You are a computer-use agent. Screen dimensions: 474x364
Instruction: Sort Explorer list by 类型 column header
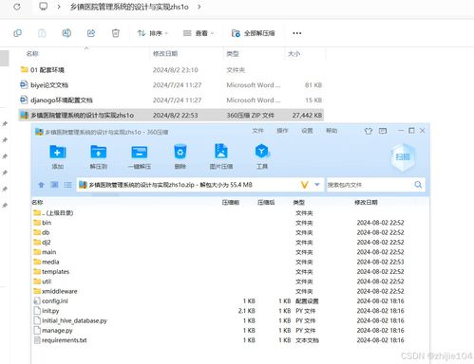233,54
